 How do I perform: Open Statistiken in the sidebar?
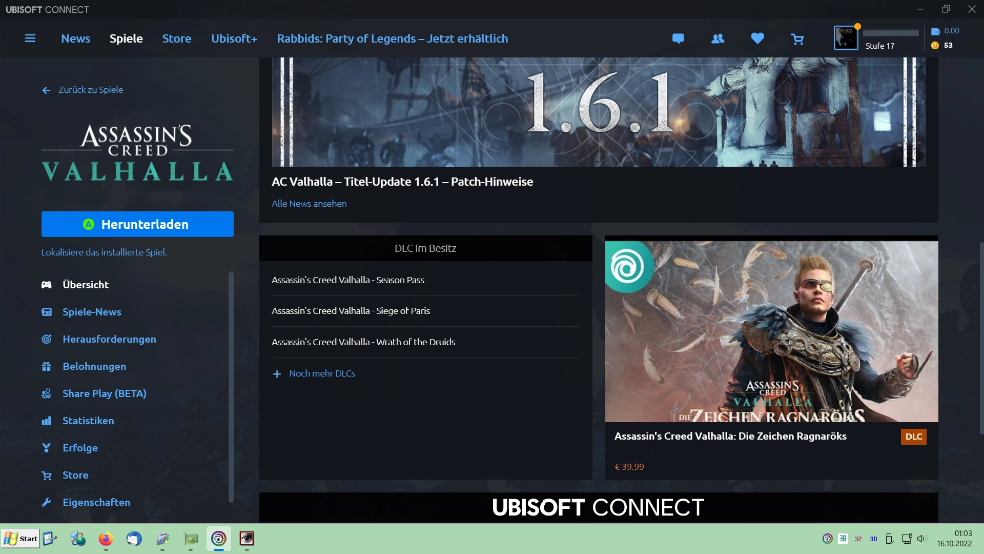(x=78, y=421)
